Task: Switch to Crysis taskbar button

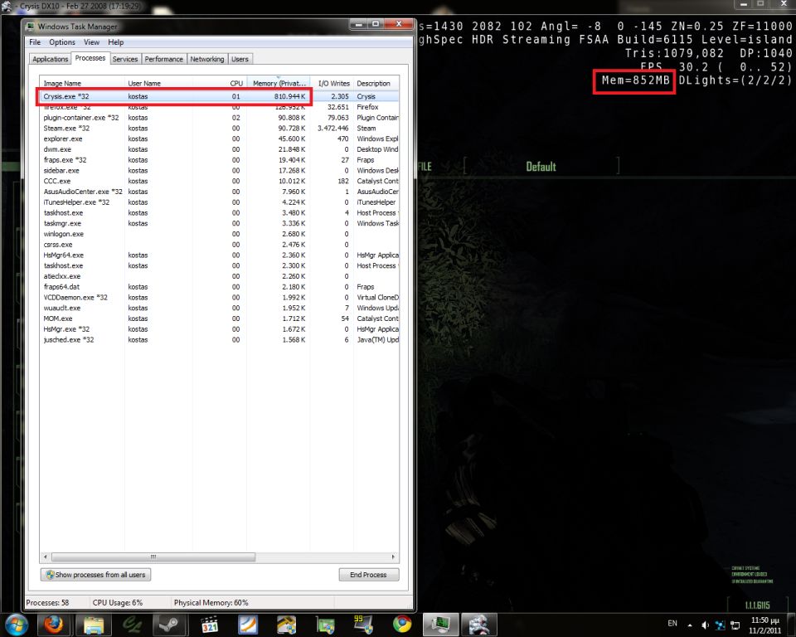Action: [x=478, y=625]
